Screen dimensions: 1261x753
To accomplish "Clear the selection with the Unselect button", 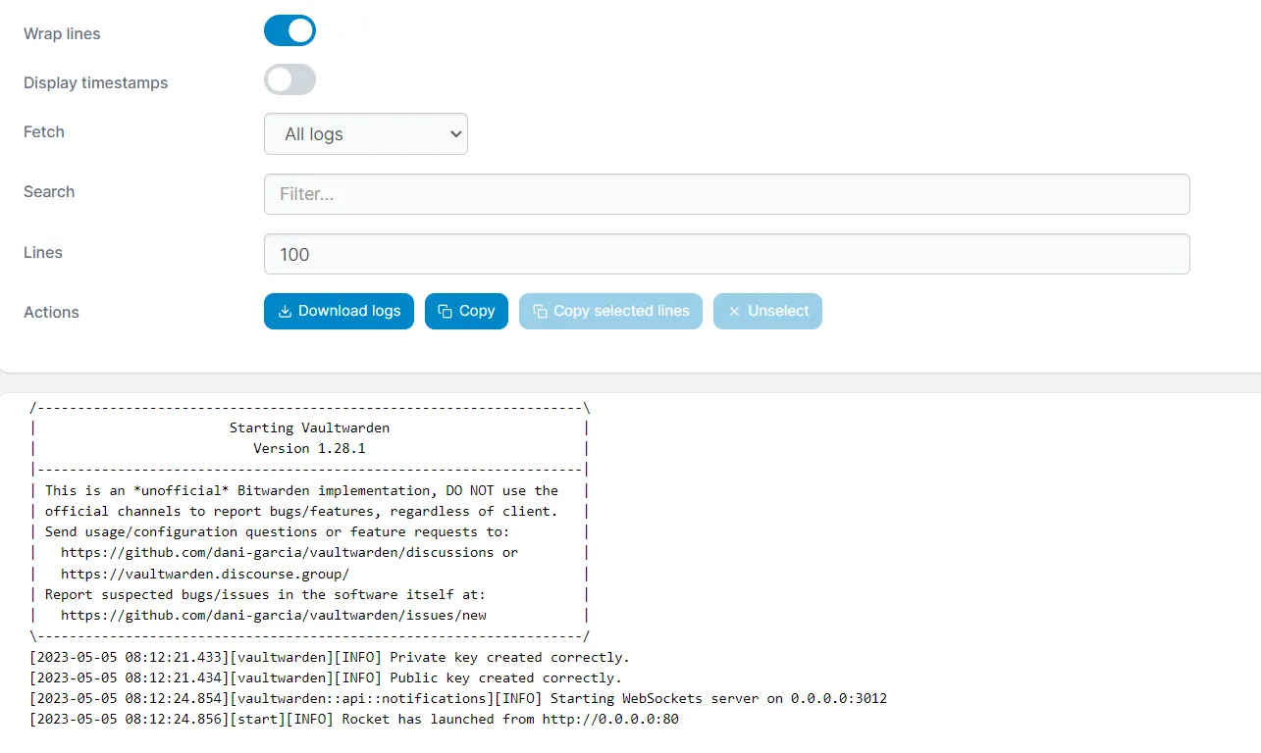I will [x=767, y=312].
